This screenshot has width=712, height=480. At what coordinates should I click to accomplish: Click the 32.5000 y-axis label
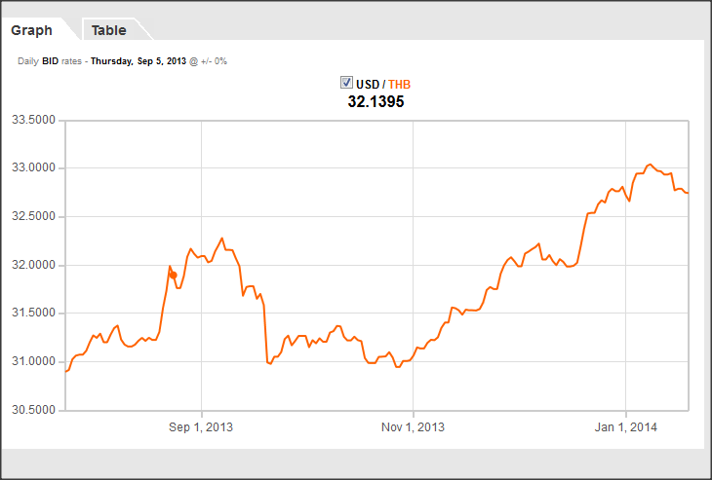point(32,216)
